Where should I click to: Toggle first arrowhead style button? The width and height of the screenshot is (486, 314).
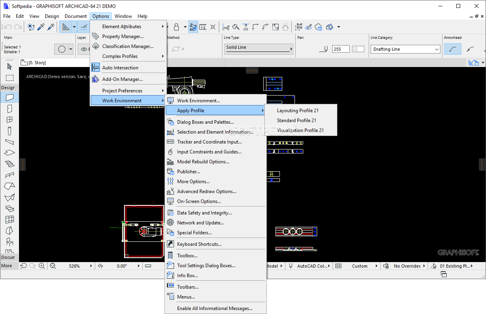pos(452,49)
